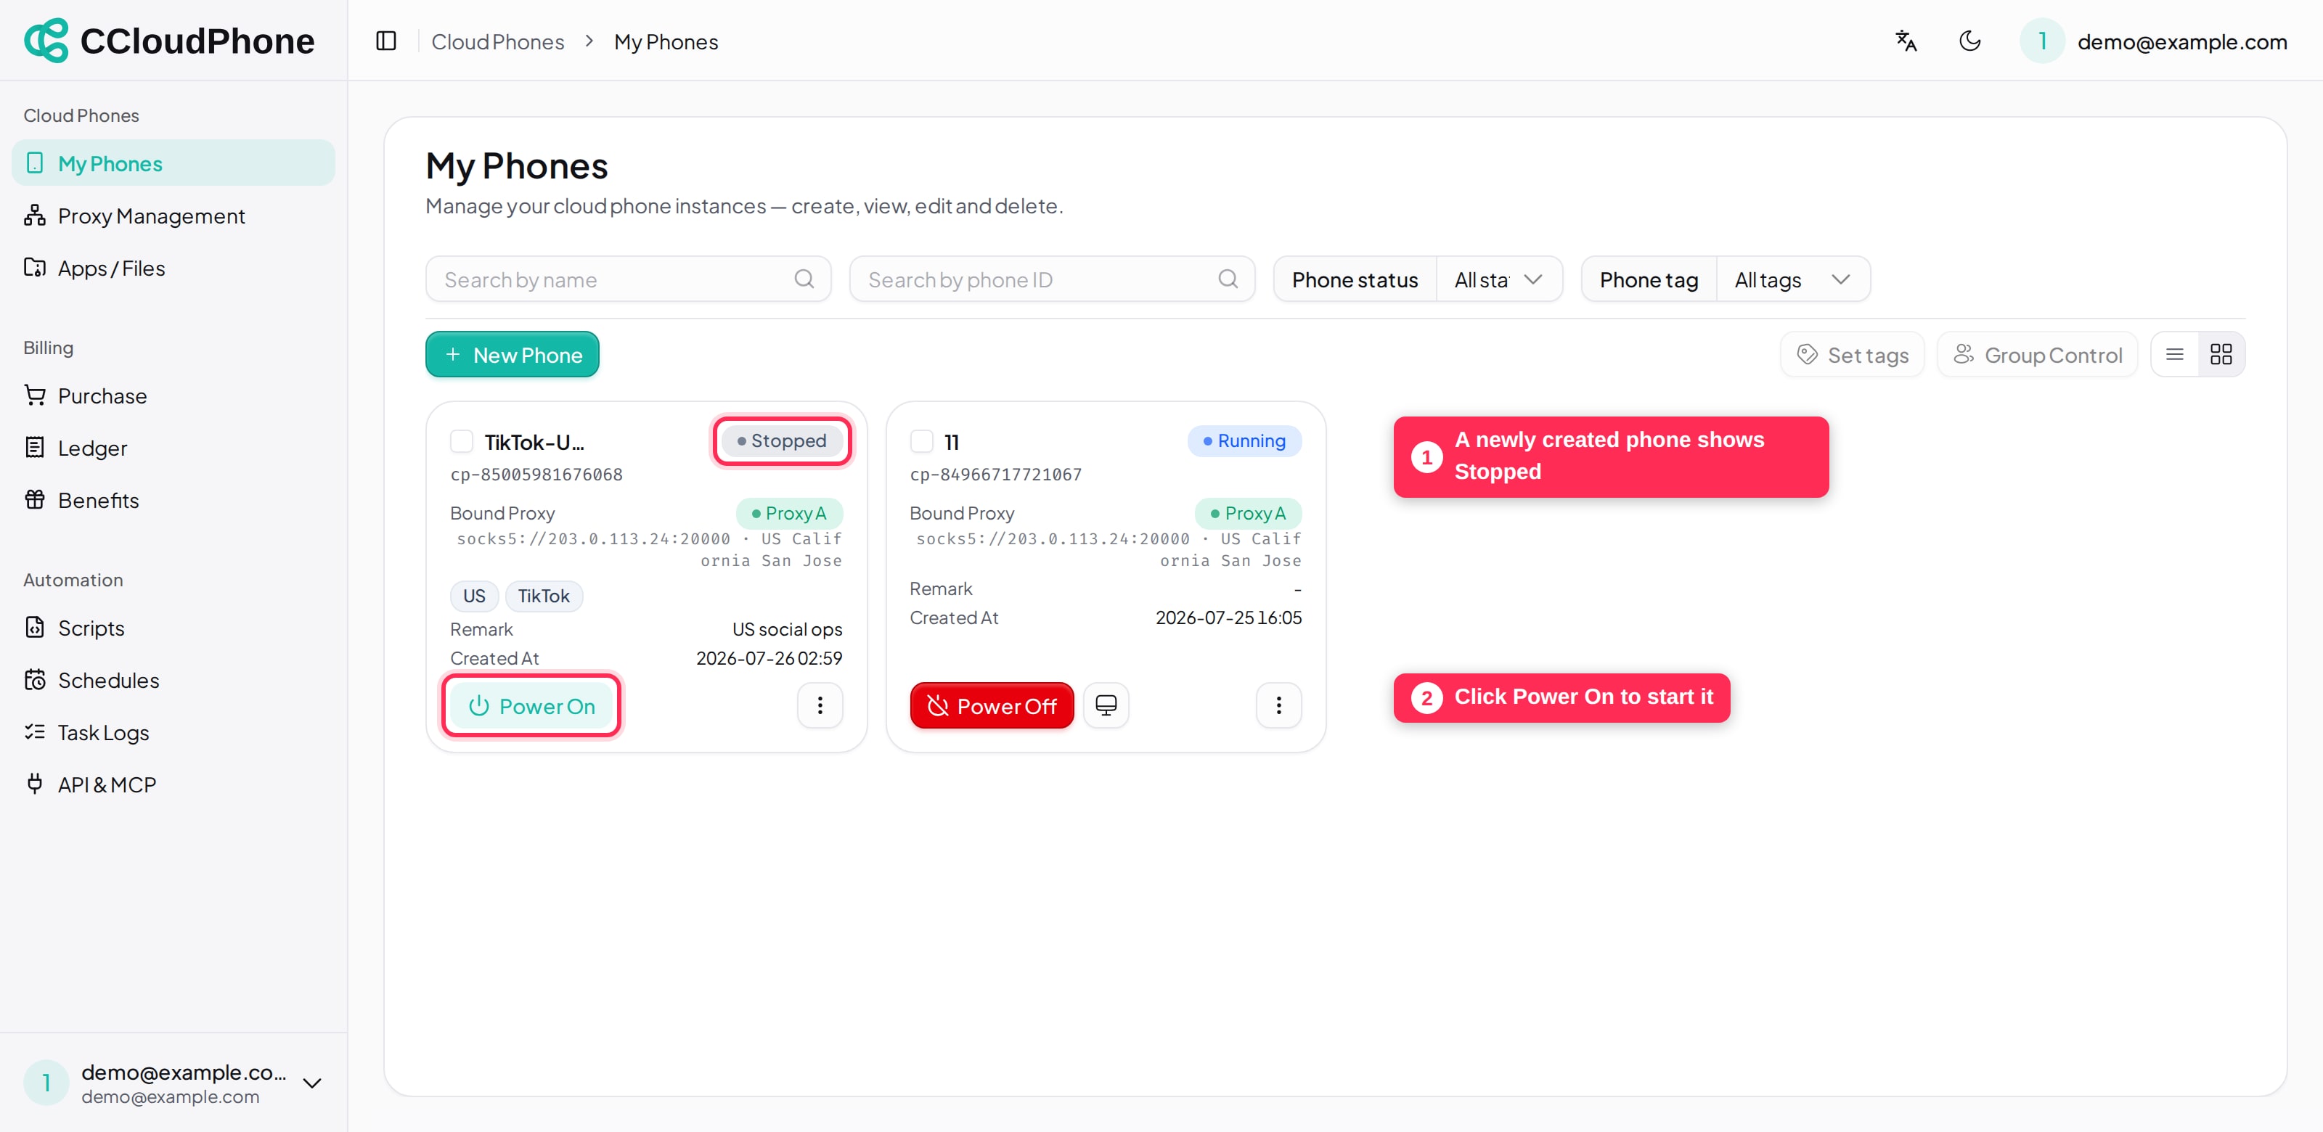Focus the Search by name field

[x=629, y=279]
